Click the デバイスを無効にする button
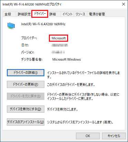 coord(25,109)
